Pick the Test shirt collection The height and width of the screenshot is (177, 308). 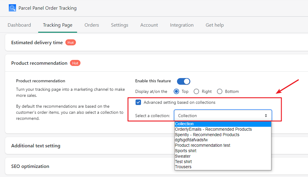[223, 162]
